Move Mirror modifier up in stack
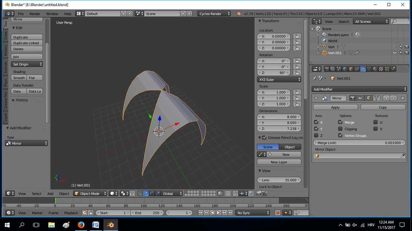The width and height of the screenshot is (412, 231). coord(386,98)
